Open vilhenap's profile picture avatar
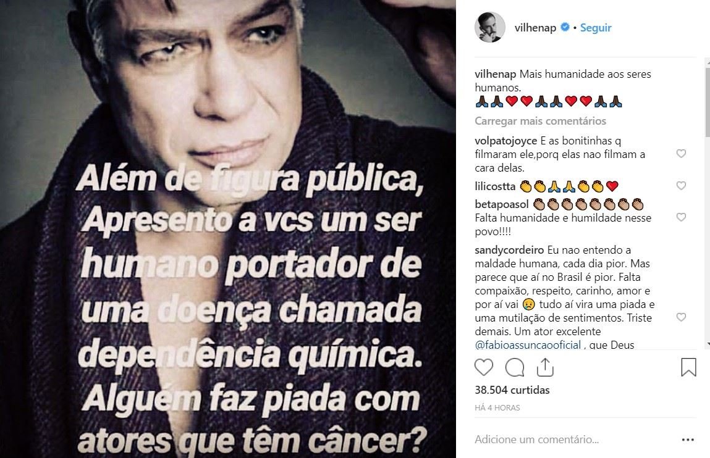 point(490,28)
